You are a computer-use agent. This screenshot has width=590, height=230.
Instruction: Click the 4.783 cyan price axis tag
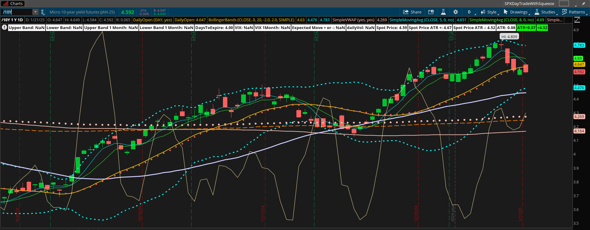(x=579, y=45)
